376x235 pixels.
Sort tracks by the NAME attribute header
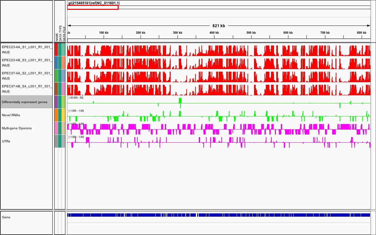tap(57, 37)
